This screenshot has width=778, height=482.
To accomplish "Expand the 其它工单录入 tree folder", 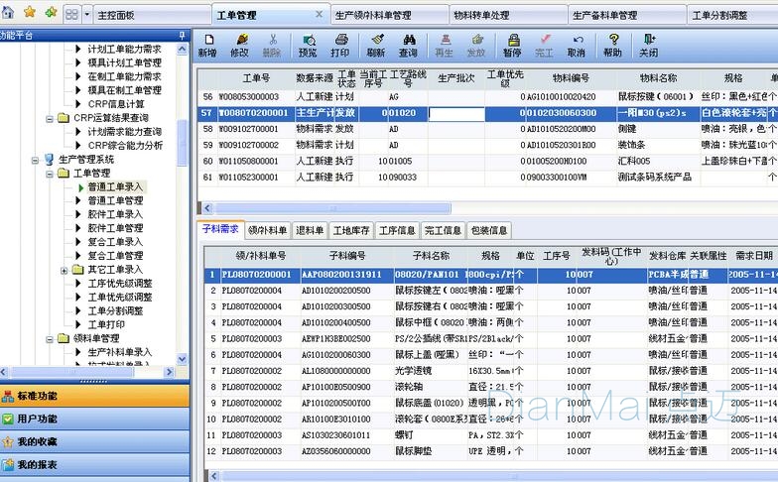I will (65, 270).
